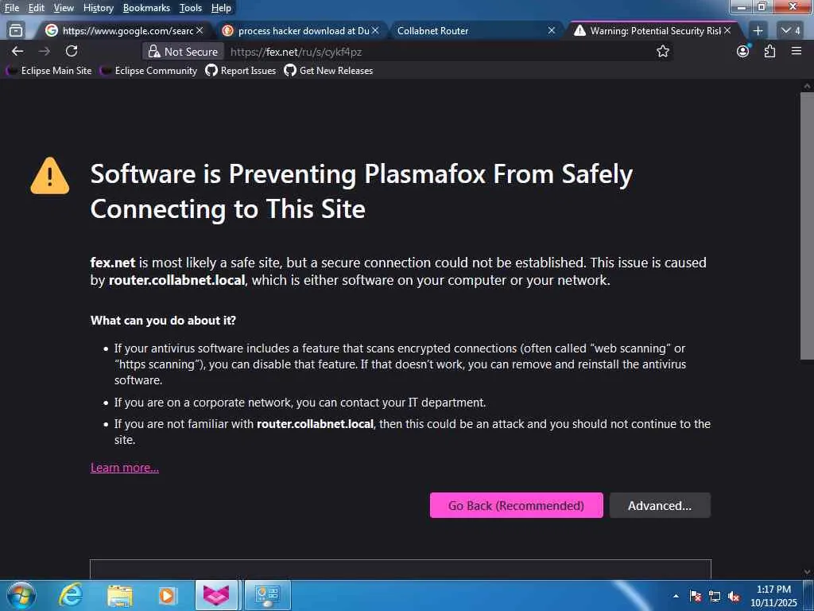Image resolution: width=814 pixels, height=611 pixels.
Task: Open the Firefox View icon left of tabs
Action: [x=16, y=31]
